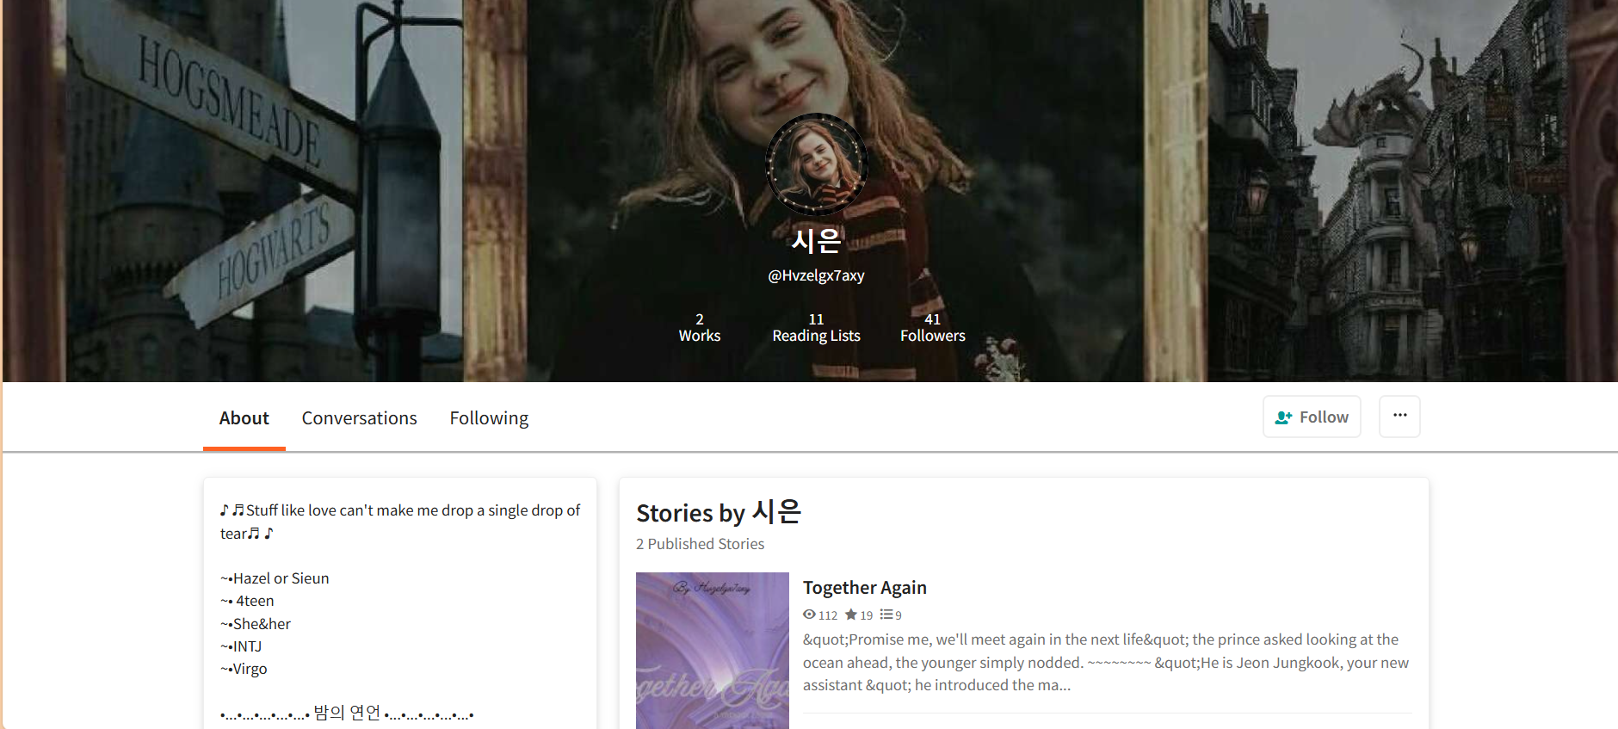Image resolution: width=1618 pixels, height=729 pixels.
Task: Open the 11 Reading Lists
Action: (x=816, y=328)
